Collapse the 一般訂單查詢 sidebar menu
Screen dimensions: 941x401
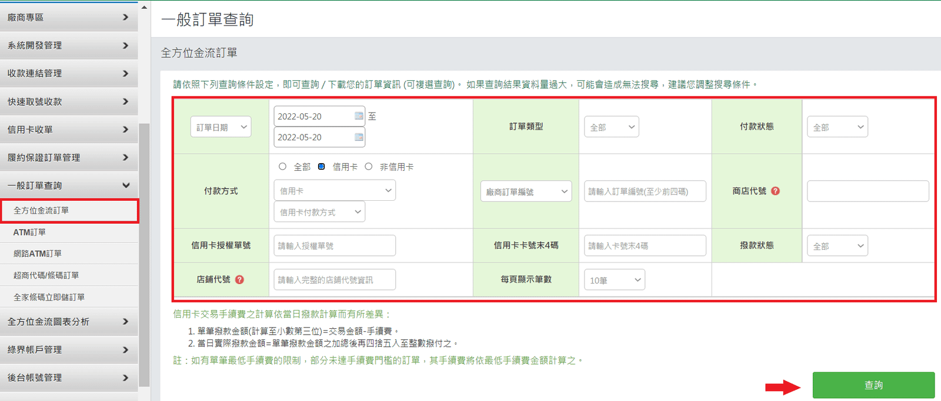pos(69,186)
